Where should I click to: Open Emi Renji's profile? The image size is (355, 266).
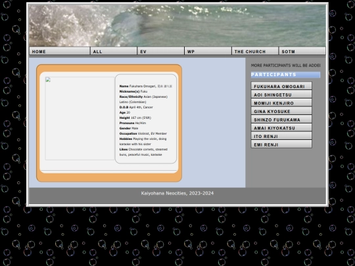pyautogui.click(x=281, y=144)
